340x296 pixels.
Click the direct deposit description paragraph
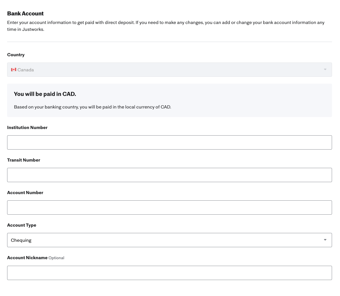click(x=166, y=26)
